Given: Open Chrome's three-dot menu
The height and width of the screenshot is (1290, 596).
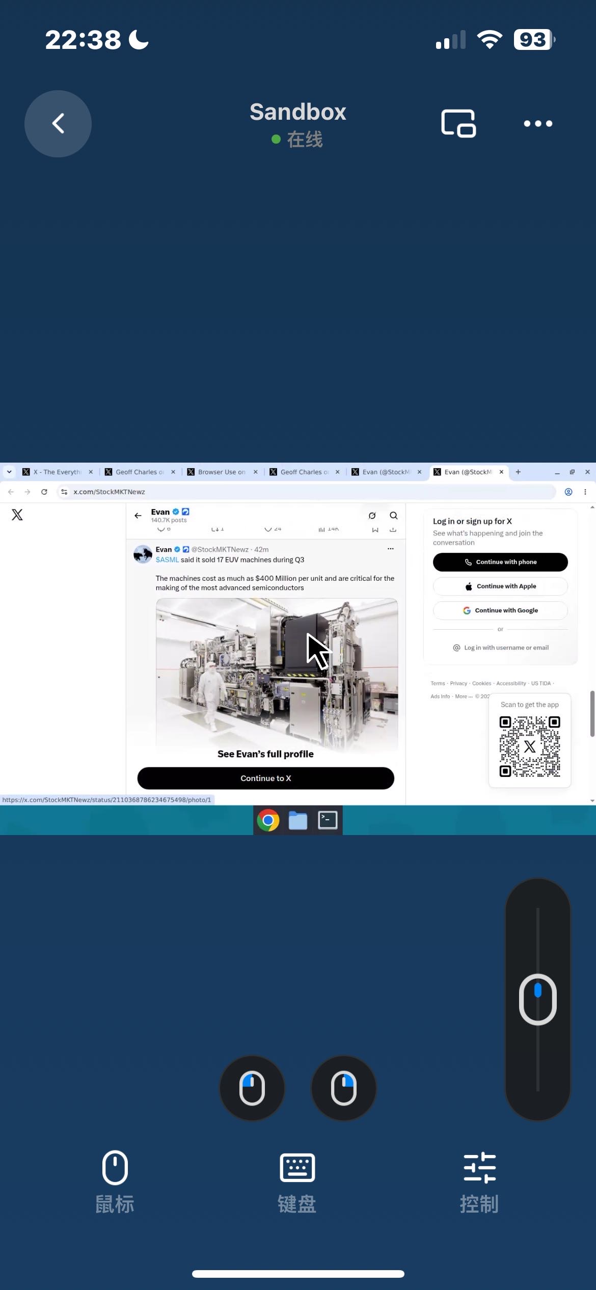Looking at the screenshot, I should 585,492.
